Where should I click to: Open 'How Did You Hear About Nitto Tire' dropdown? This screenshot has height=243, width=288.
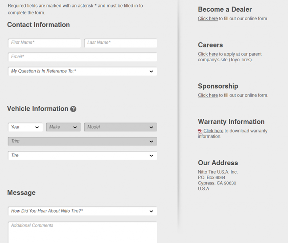[82, 211]
